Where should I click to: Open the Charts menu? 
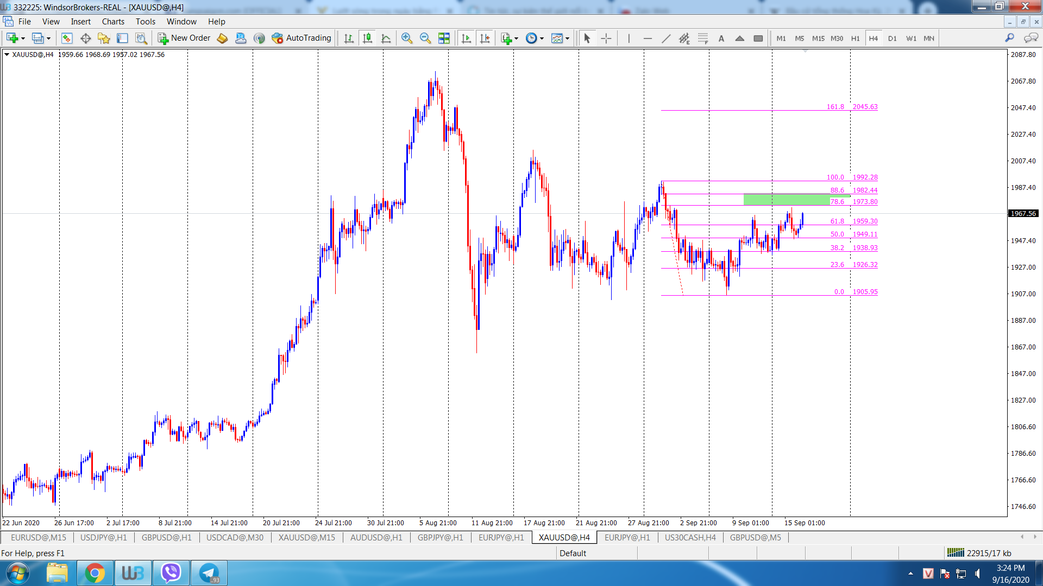pos(113,22)
